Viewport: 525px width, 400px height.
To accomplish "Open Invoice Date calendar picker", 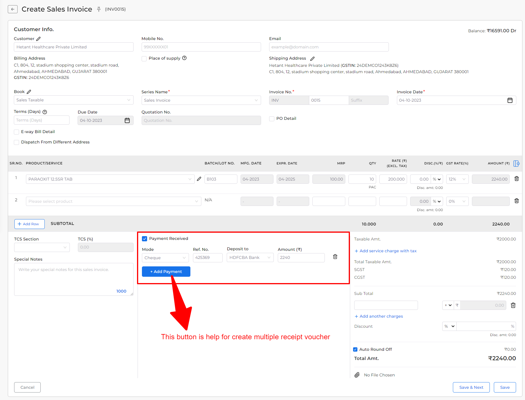I will 510,100.
